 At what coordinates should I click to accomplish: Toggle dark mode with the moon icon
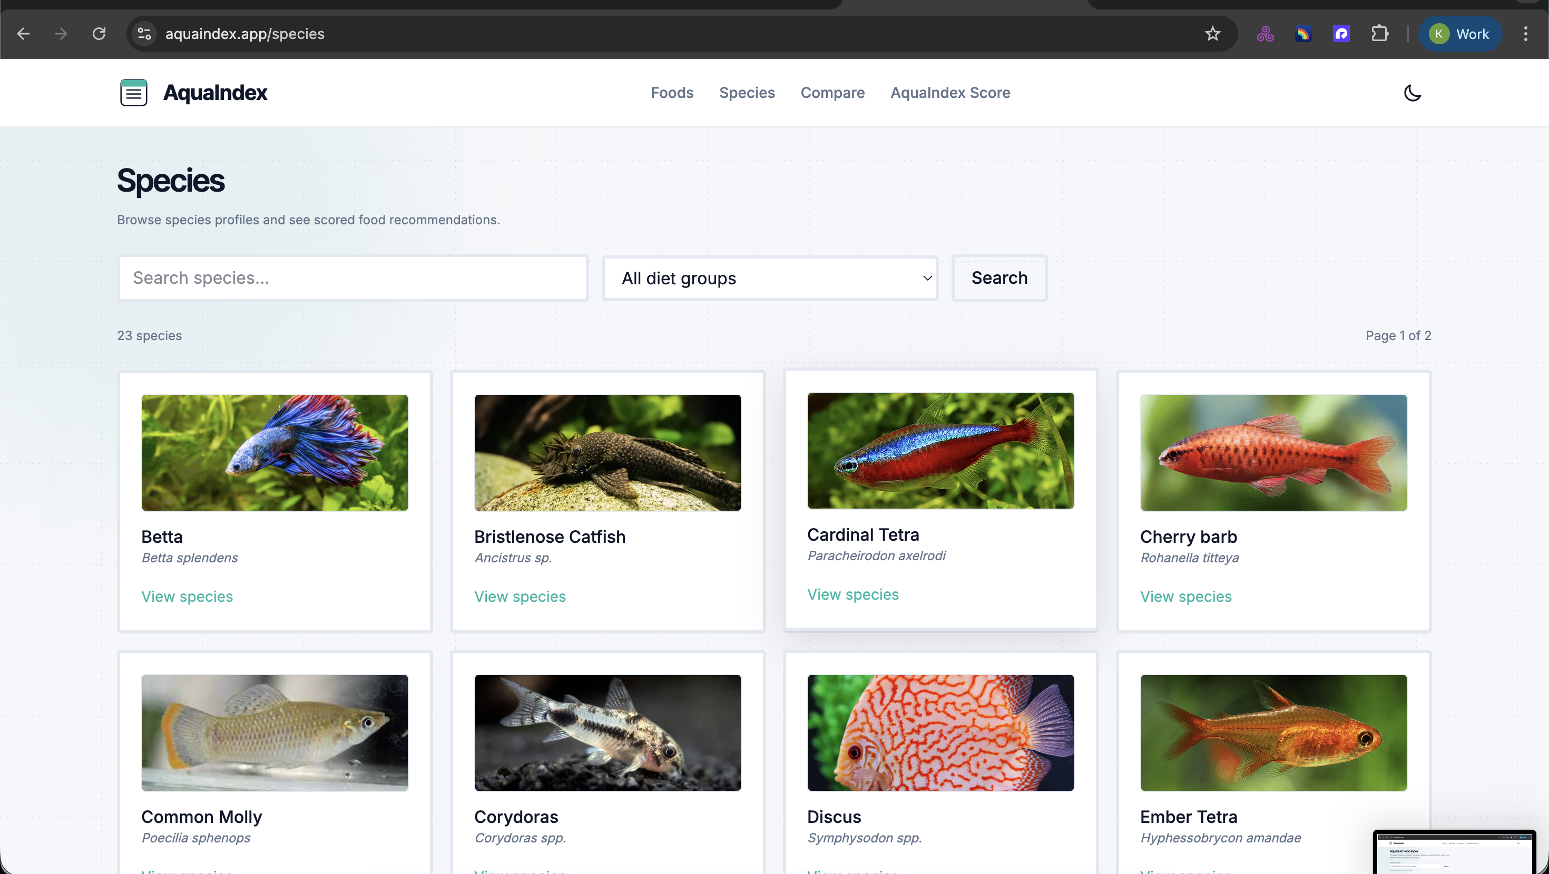pos(1412,93)
